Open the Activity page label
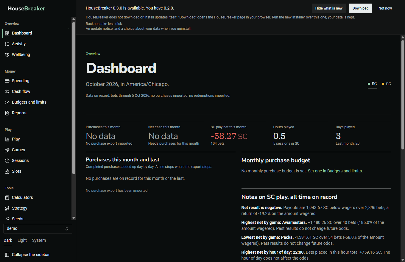This screenshot has height=262, width=405. point(19,44)
